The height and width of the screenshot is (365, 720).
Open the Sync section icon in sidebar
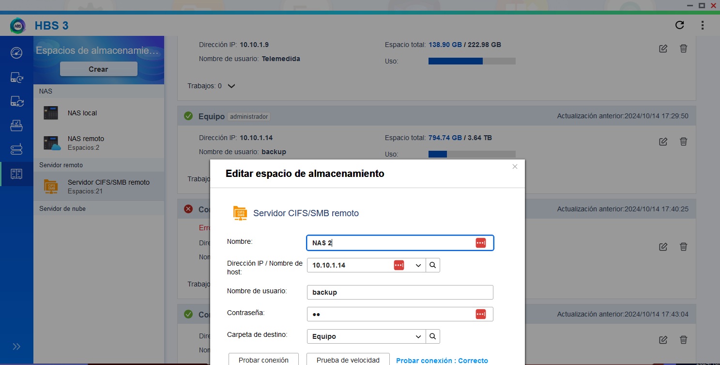tap(16, 101)
